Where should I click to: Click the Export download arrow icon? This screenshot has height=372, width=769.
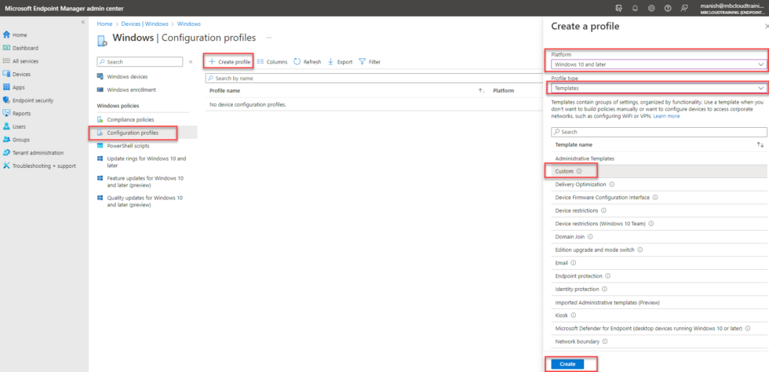tap(330, 62)
